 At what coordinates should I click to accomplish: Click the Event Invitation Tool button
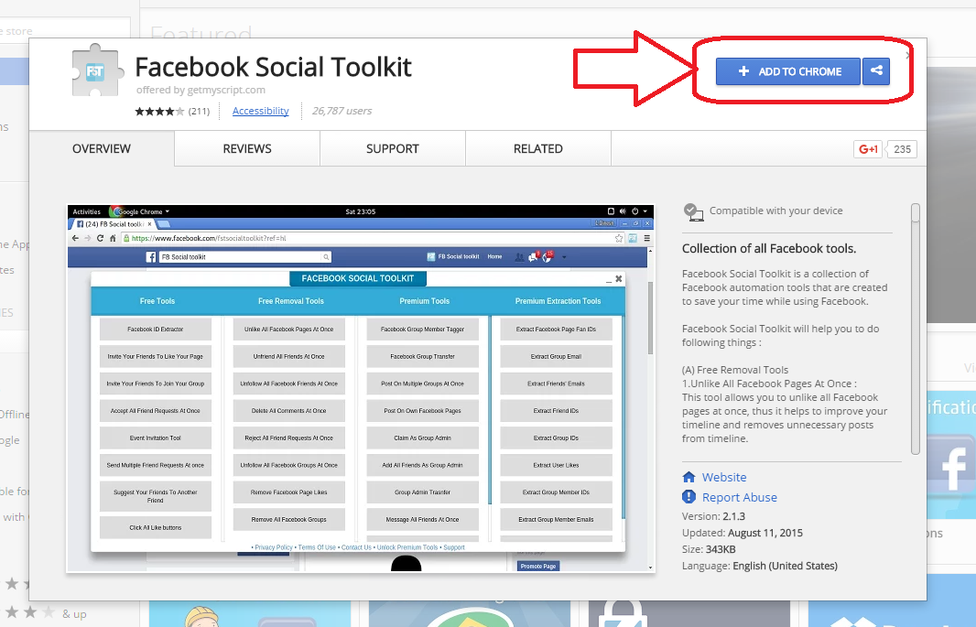point(156,438)
